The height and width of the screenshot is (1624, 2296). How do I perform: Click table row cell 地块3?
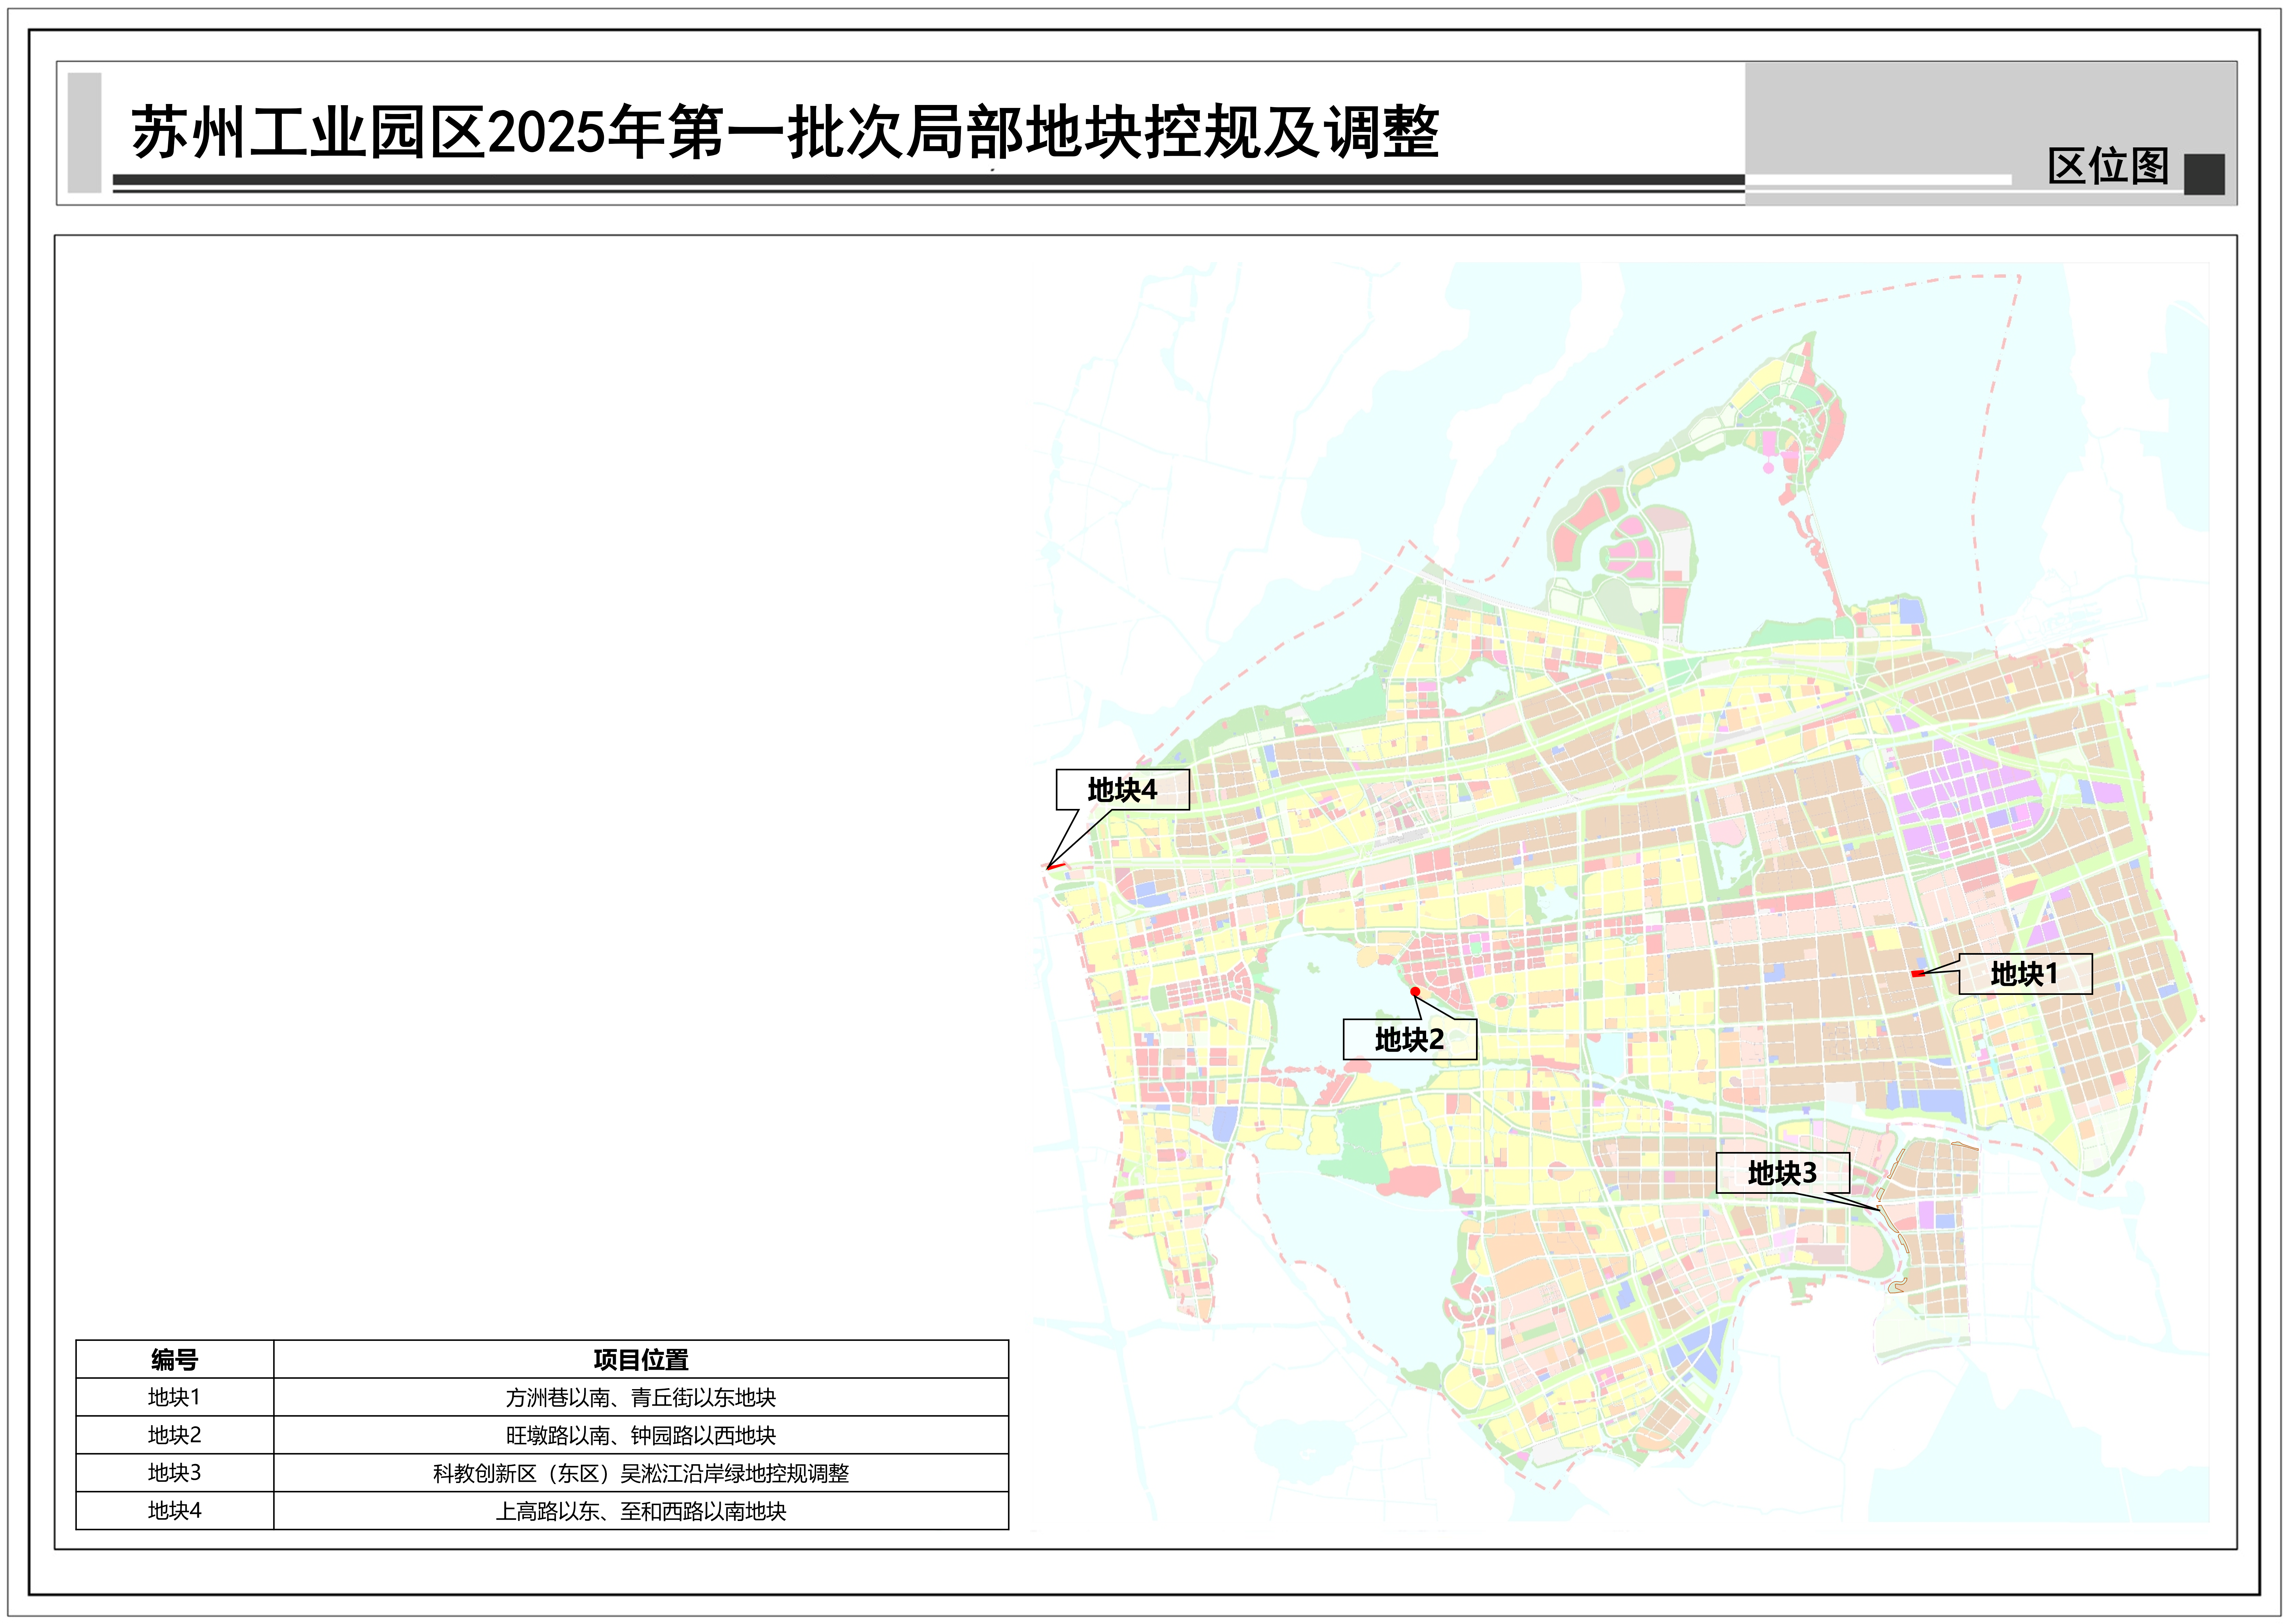[x=175, y=1473]
